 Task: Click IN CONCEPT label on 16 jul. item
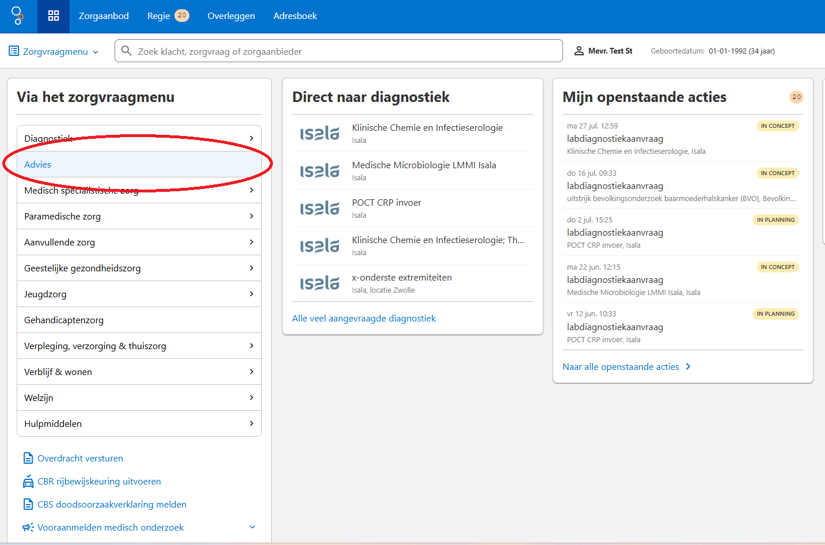tap(777, 173)
